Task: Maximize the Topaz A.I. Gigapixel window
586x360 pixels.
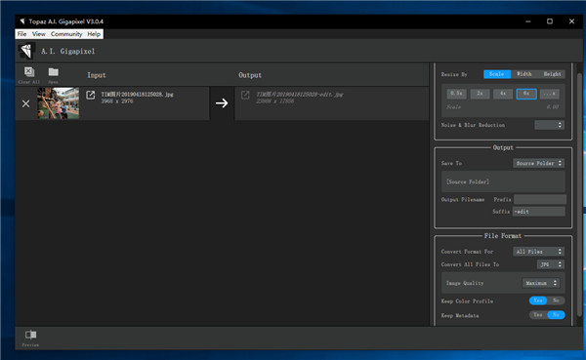Action: (550, 21)
